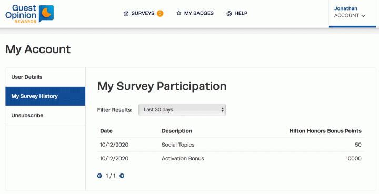Expand the Account chevron under Jonathan
The image size is (379, 194).
[x=363, y=16]
